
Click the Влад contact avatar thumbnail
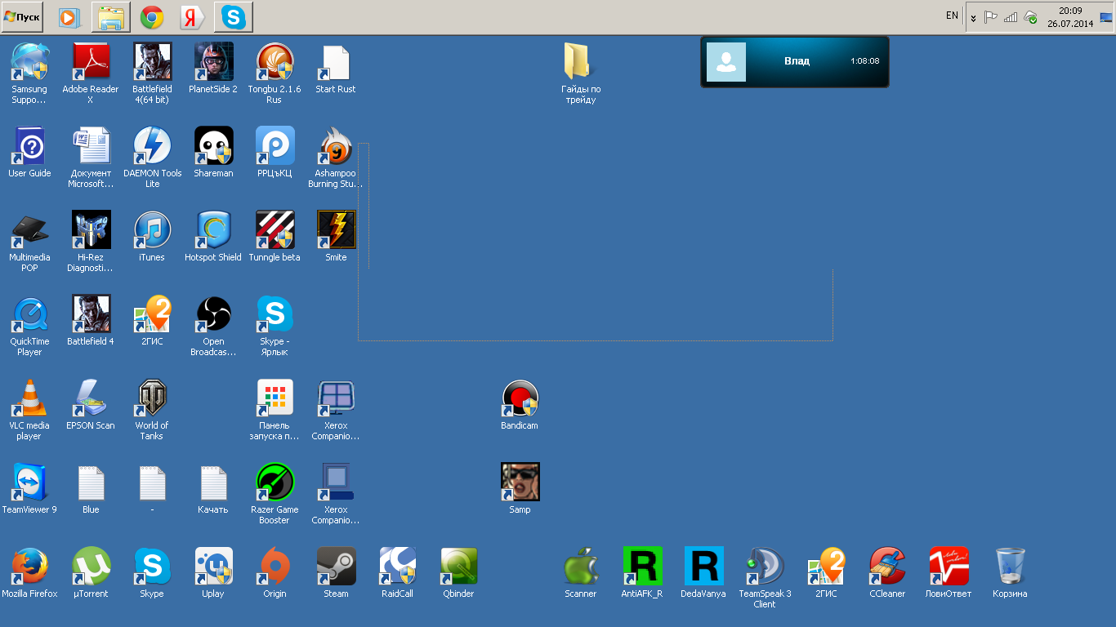(726, 62)
